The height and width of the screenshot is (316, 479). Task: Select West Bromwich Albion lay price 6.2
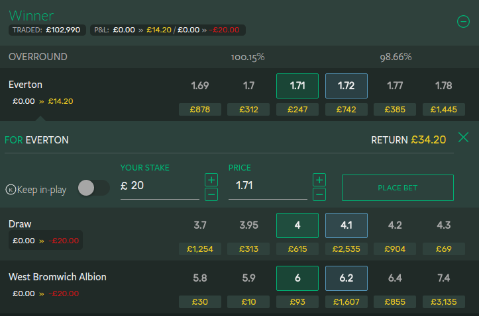pos(346,278)
